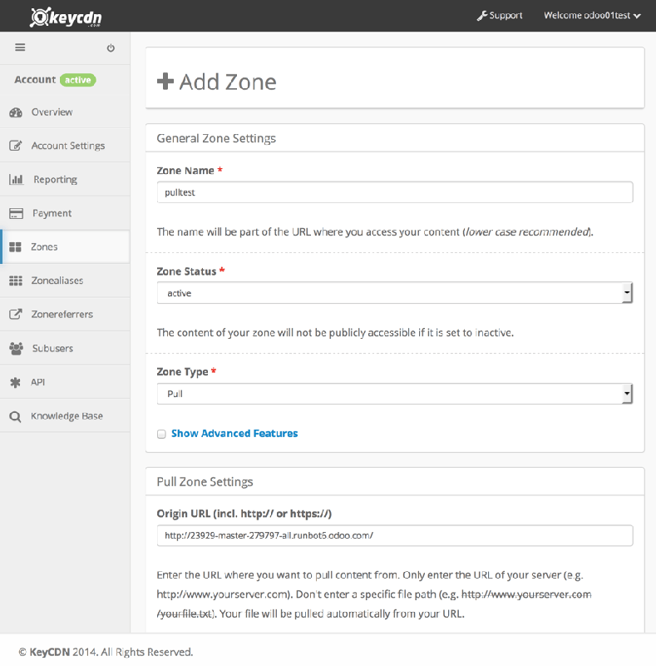The image size is (656, 666).
Task: Click the Support link in header
Action: pos(500,16)
